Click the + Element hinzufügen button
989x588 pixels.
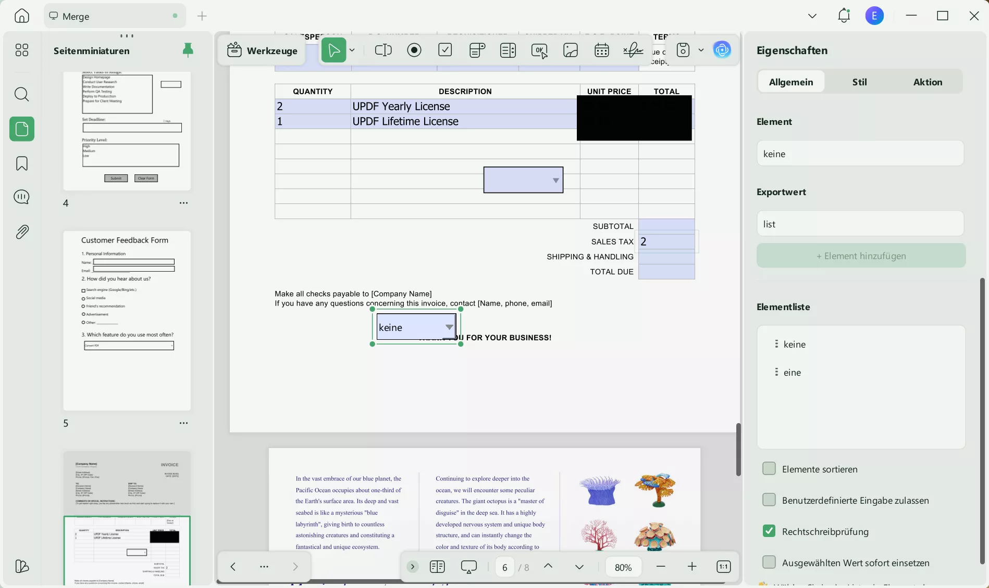[x=860, y=255]
